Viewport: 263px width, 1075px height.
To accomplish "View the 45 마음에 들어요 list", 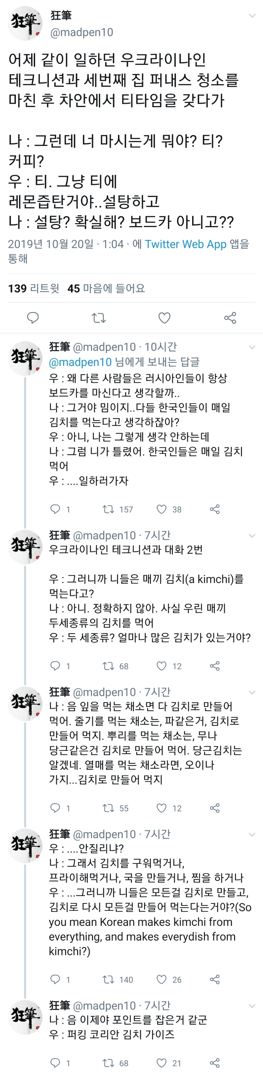I will point(106,288).
